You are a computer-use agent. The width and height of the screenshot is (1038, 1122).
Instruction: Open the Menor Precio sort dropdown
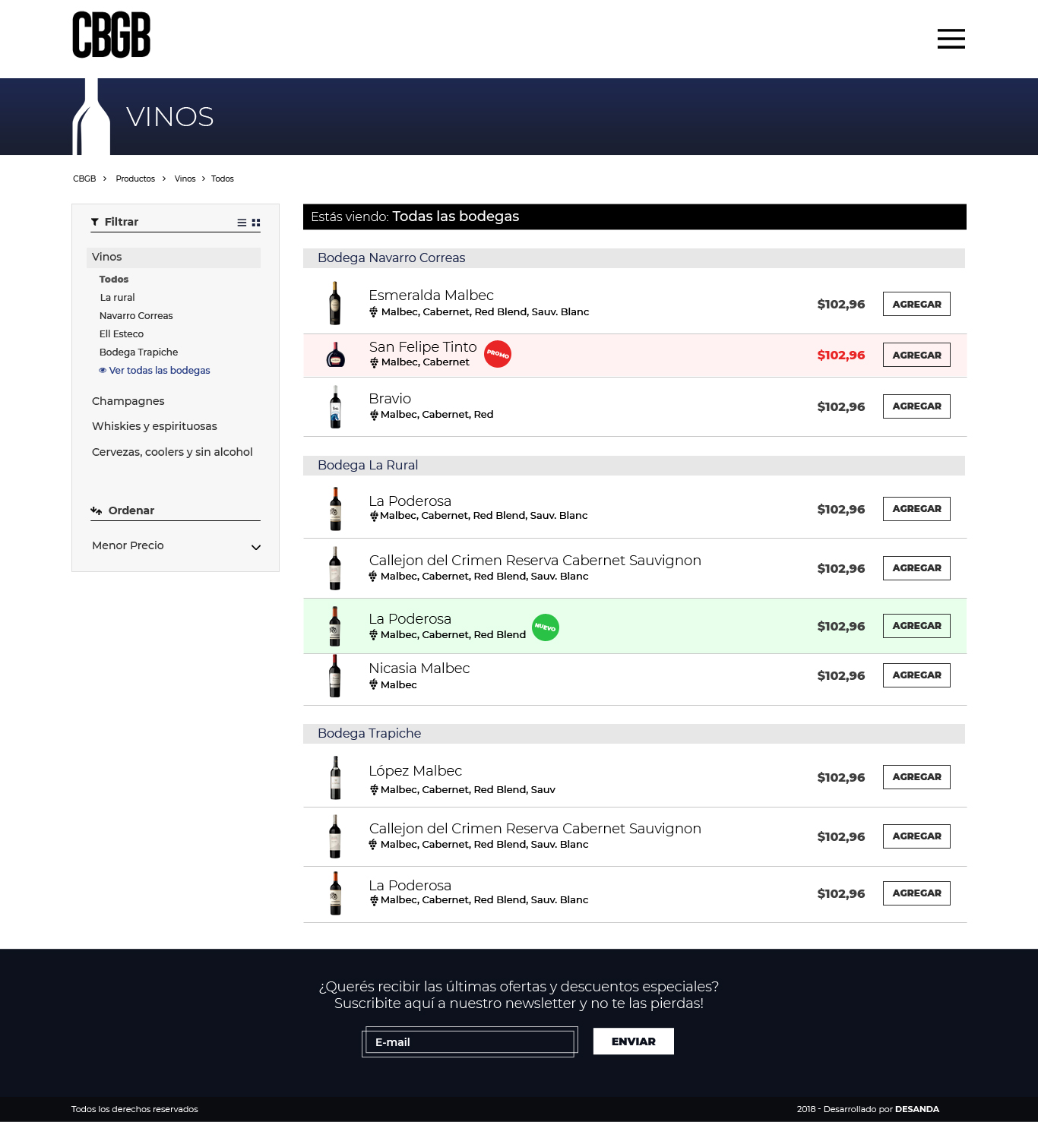tap(176, 545)
